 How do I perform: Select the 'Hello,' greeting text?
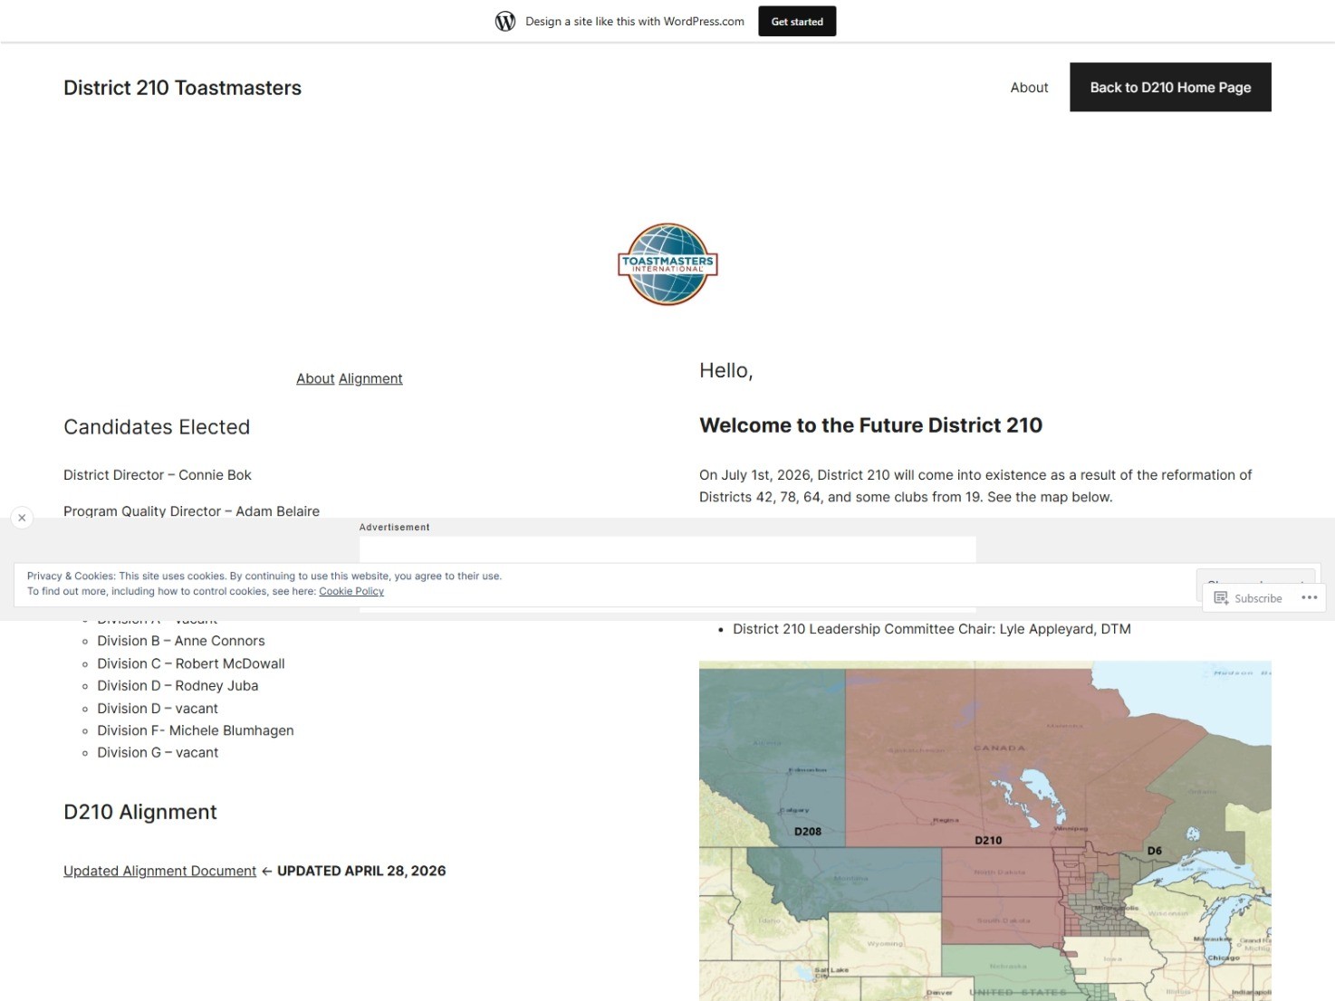pos(726,371)
